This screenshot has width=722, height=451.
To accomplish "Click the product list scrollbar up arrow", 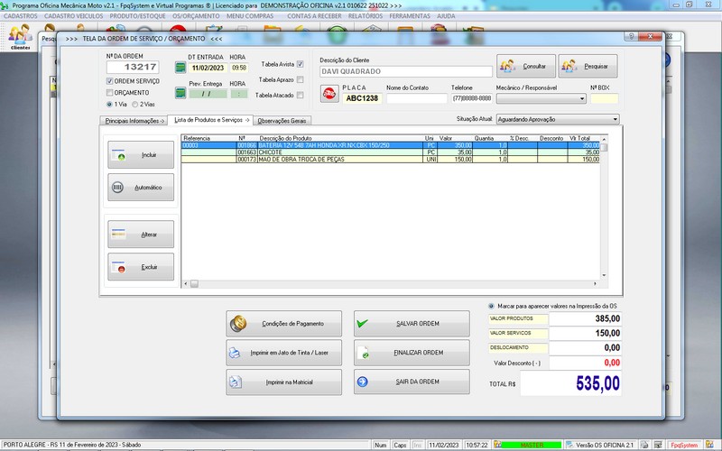I will tap(604, 139).
